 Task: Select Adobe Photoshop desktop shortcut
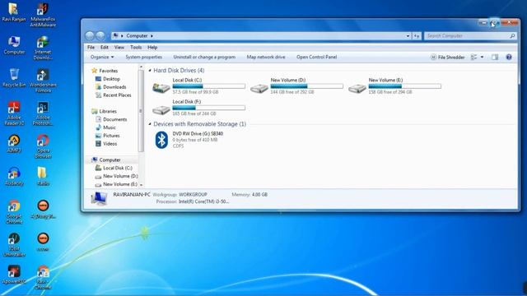pyautogui.click(x=43, y=113)
